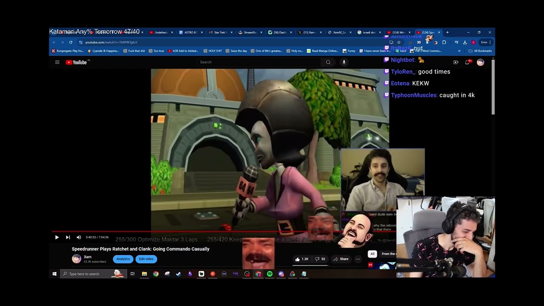This screenshot has width=544, height=306.
Task: Open the Xem channel name link
Action: coord(88,257)
